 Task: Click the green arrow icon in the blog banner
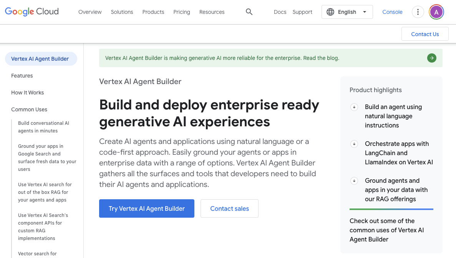[431, 58]
